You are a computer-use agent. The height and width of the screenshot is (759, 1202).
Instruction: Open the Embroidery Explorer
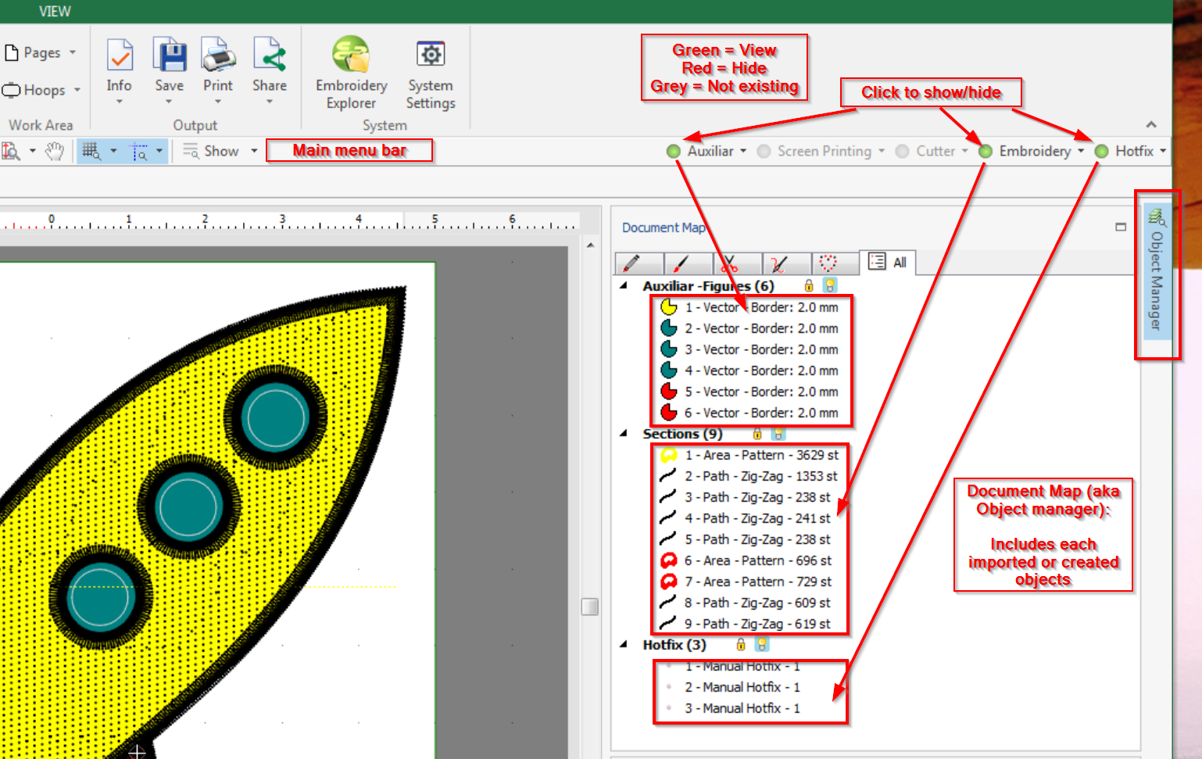pos(351,72)
